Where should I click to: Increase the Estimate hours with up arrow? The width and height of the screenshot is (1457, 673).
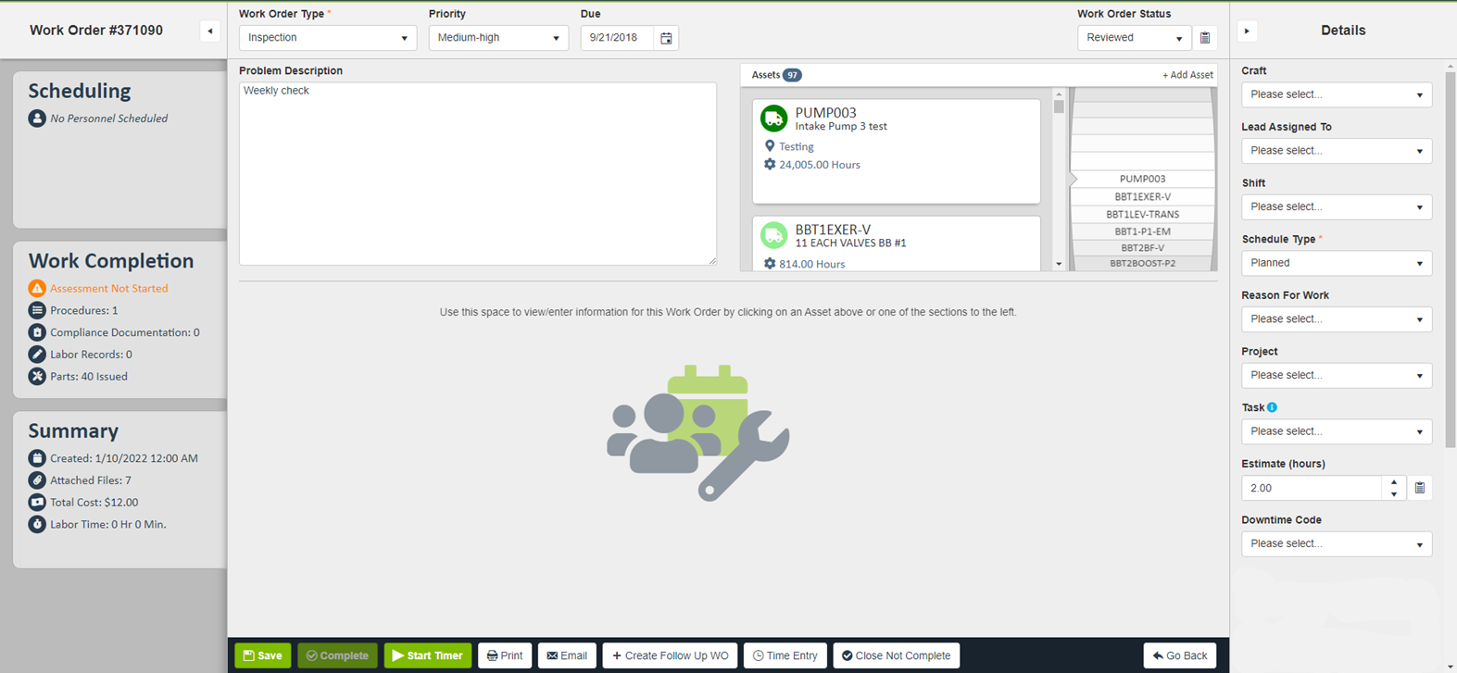pos(1394,482)
